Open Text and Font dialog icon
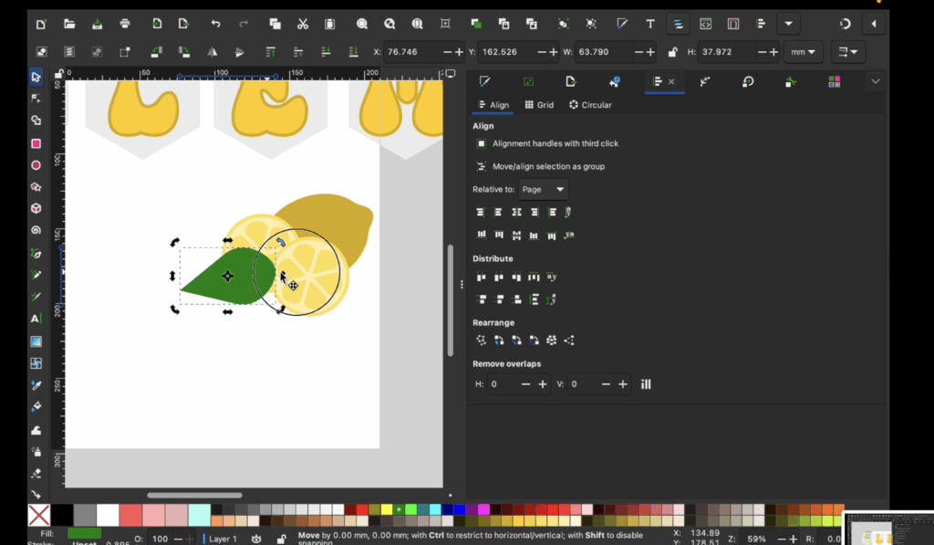 649,24
